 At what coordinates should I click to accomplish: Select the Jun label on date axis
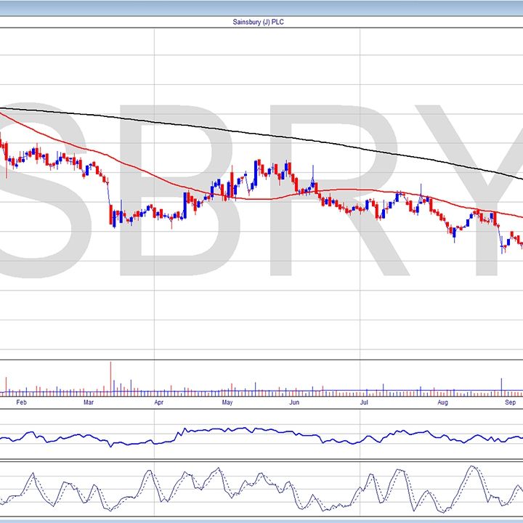click(294, 402)
